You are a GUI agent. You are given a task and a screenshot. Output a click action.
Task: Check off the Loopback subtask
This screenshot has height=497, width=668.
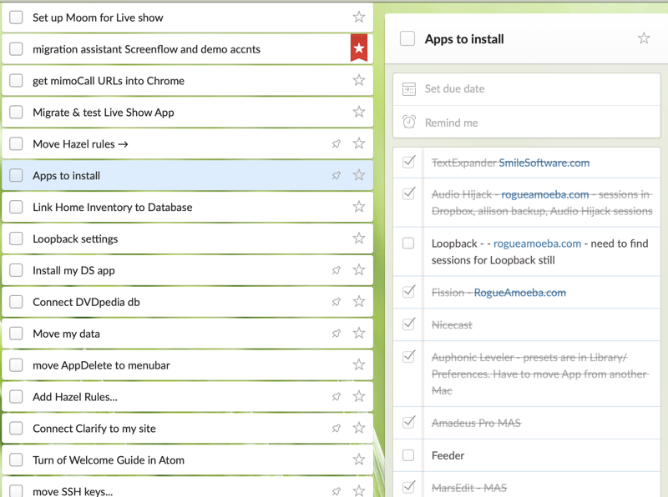(408, 243)
